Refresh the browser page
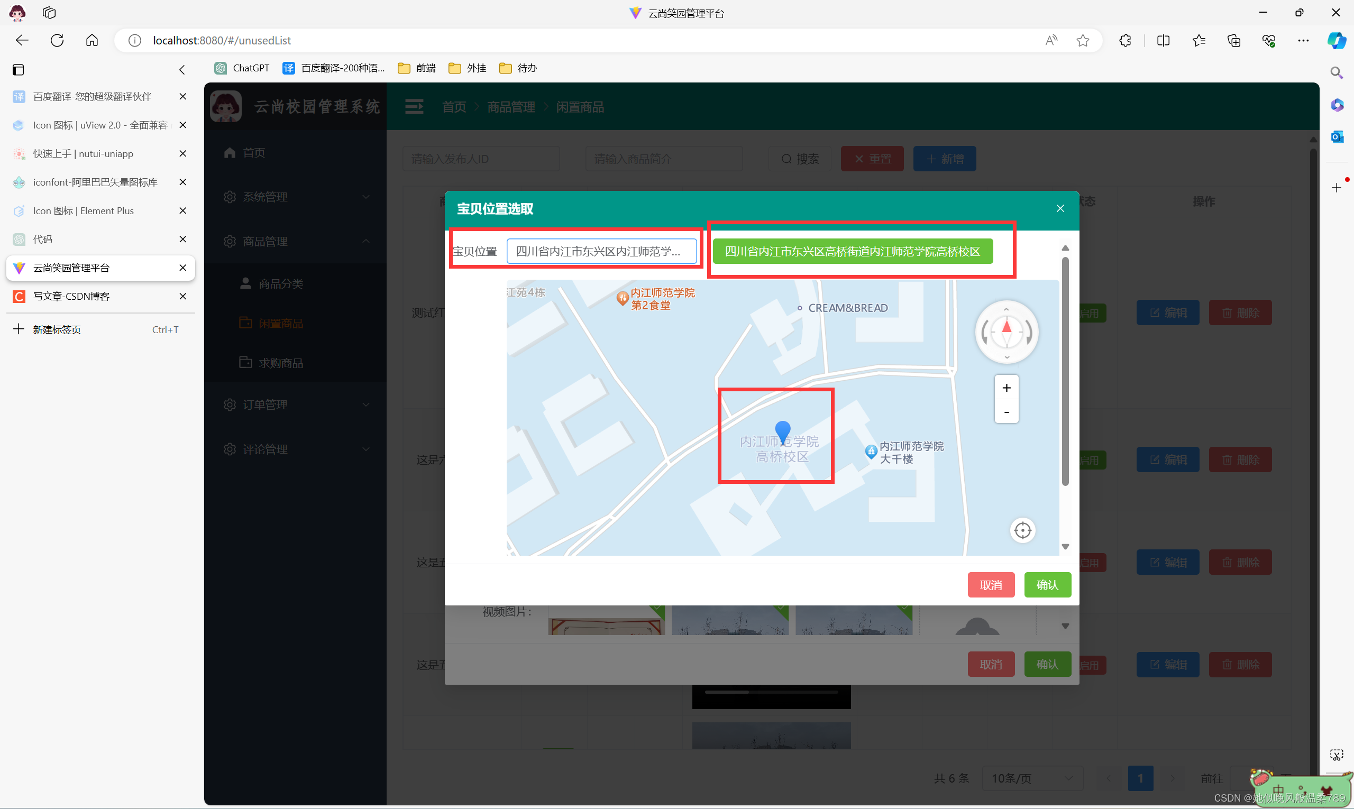This screenshot has height=809, width=1354. coord(57,40)
